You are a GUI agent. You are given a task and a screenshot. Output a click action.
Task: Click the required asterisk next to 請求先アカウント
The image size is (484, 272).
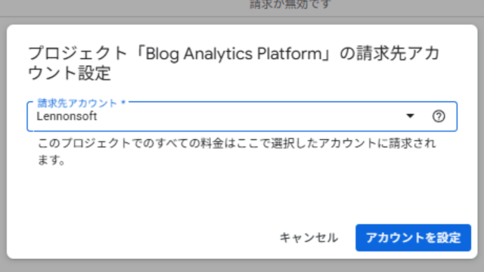point(123,103)
